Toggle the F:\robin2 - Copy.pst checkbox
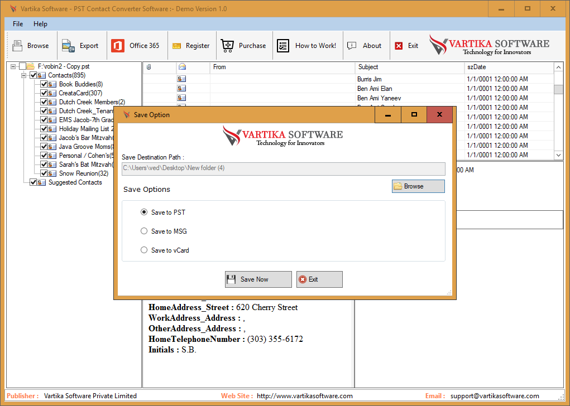The width and height of the screenshot is (570, 406). point(22,66)
